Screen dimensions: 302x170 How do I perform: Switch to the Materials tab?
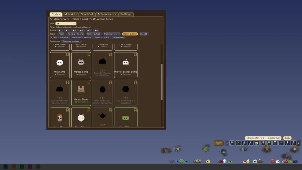[x=70, y=14]
